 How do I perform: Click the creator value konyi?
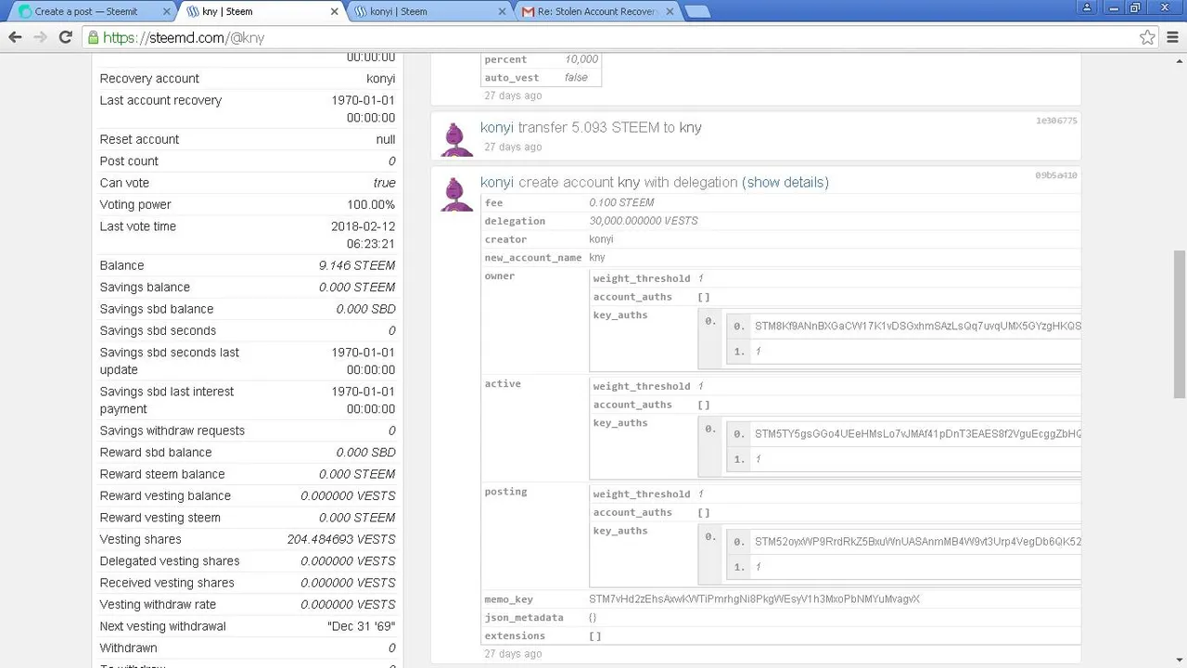coord(601,239)
